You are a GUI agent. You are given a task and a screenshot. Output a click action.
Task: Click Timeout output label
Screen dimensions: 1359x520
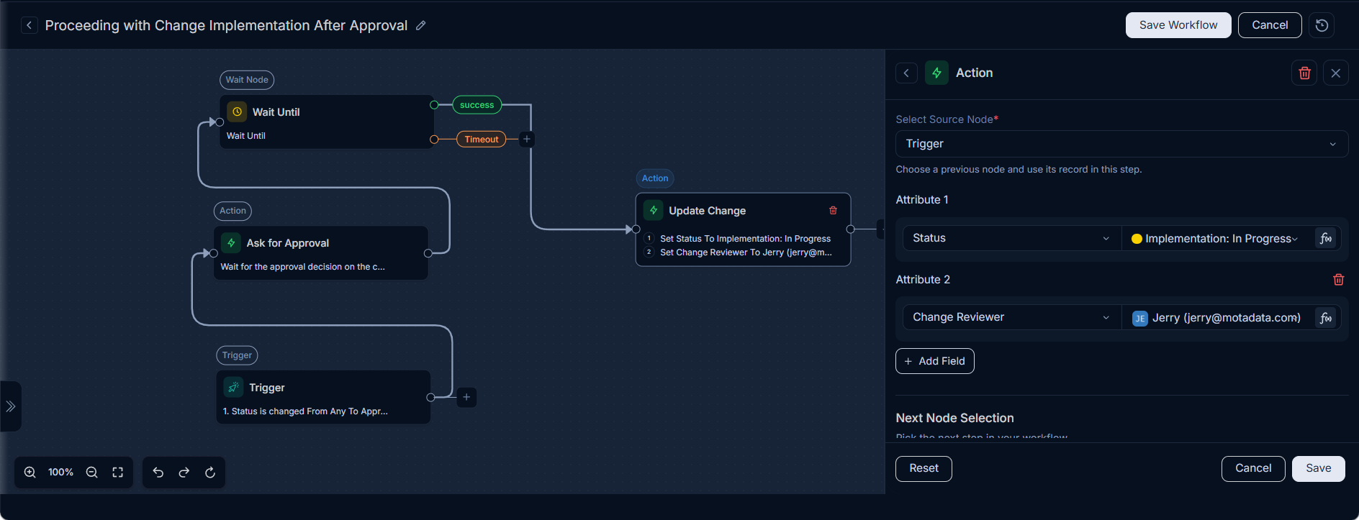coord(482,140)
